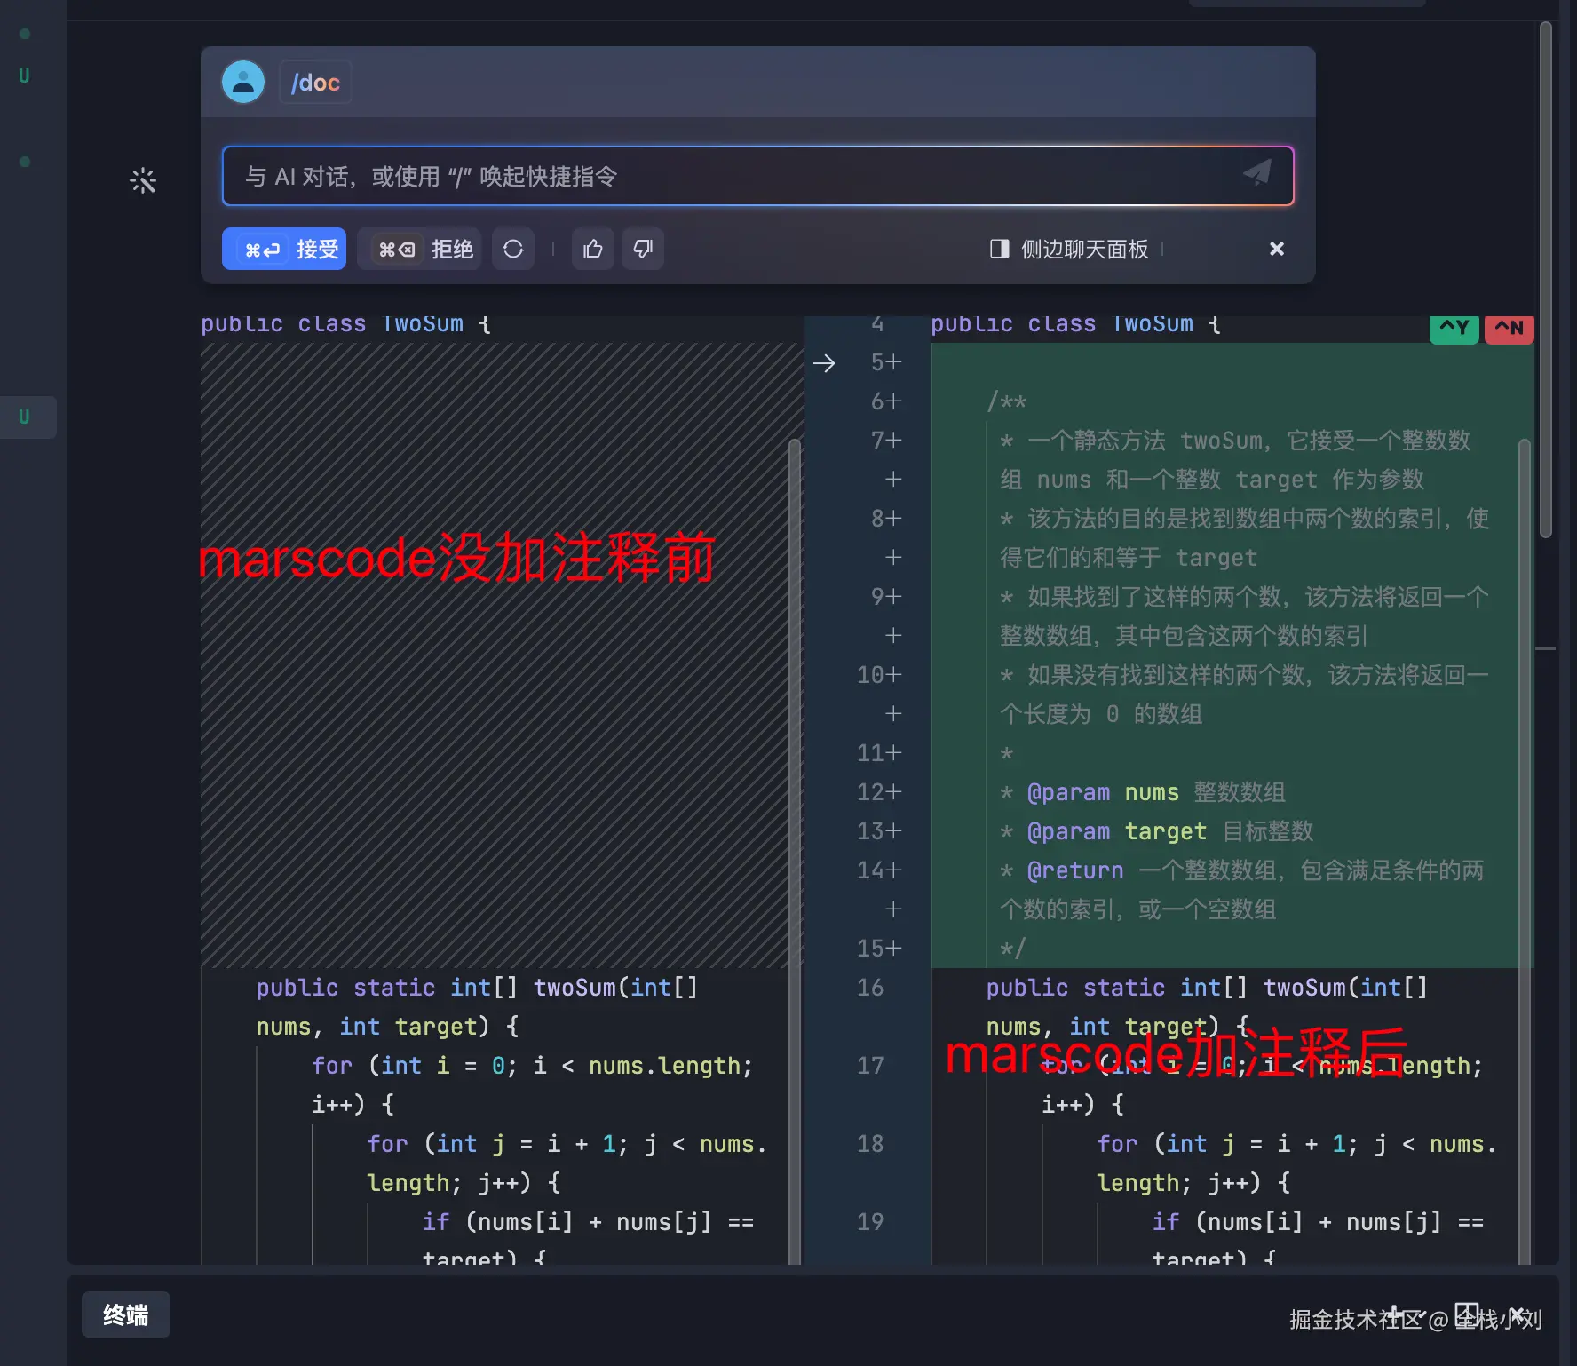Click added line marker "15+" in gutter
This screenshot has height=1366, width=1577.
[879, 949]
